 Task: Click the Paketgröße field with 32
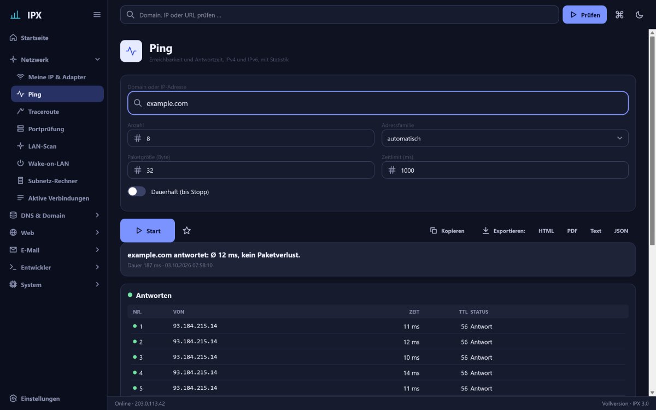251,170
